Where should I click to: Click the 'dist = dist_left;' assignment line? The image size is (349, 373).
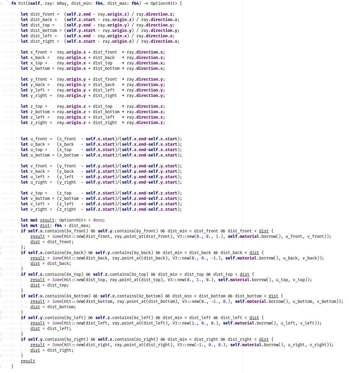[51, 328]
